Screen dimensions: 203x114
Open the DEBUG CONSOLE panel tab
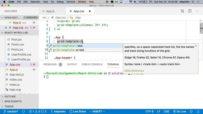(92, 64)
